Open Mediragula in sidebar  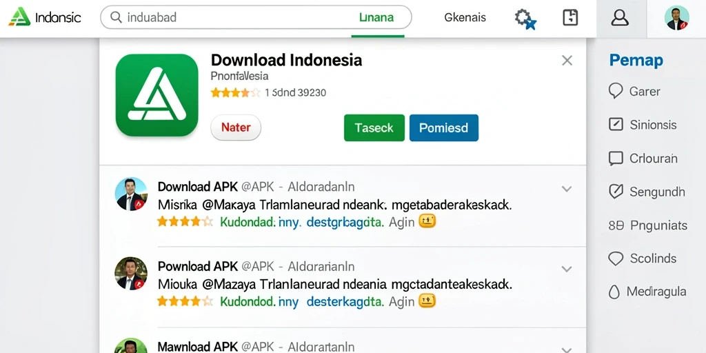pyautogui.click(x=656, y=292)
